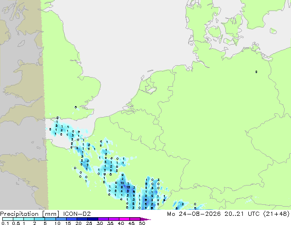Click the 30–35 mm purple legend swatch
The height and width of the screenshot is (225, 291).
pyautogui.click(x=103, y=219)
